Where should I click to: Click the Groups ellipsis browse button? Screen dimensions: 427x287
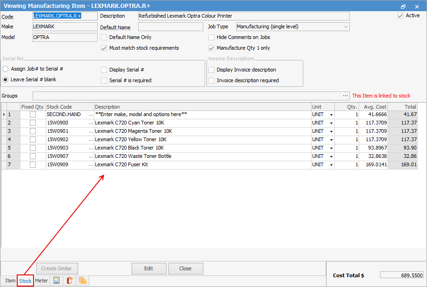coord(345,96)
